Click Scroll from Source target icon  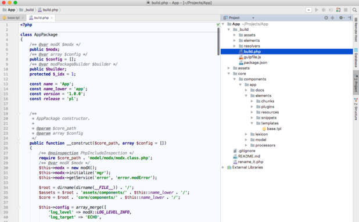point(326,17)
